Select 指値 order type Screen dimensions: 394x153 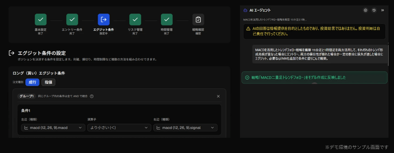pyautogui.click(x=49, y=82)
